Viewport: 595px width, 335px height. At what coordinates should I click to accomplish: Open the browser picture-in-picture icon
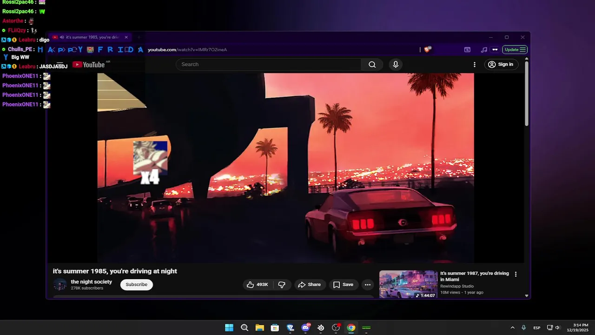(467, 50)
